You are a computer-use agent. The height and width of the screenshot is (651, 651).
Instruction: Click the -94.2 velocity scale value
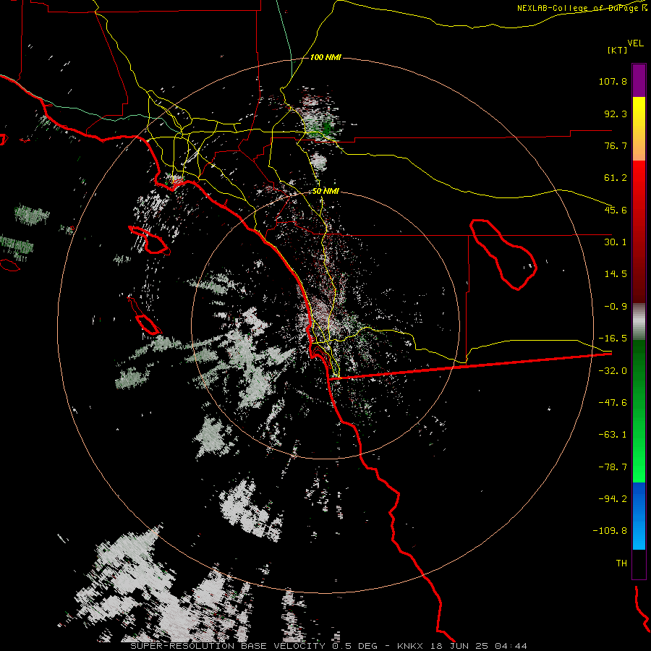(x=613, y=498)
